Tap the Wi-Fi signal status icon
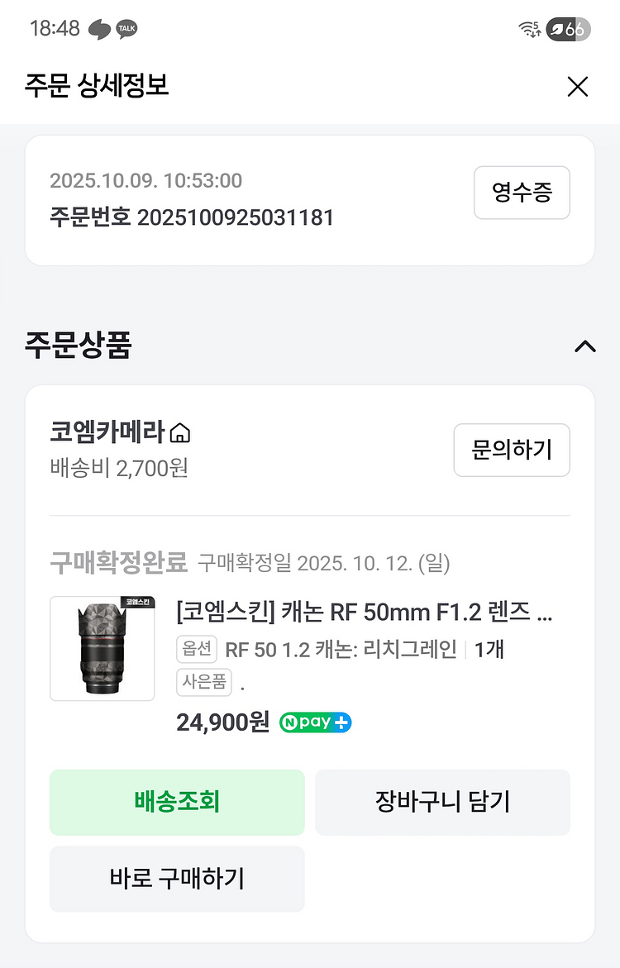 tap(529, 29)
